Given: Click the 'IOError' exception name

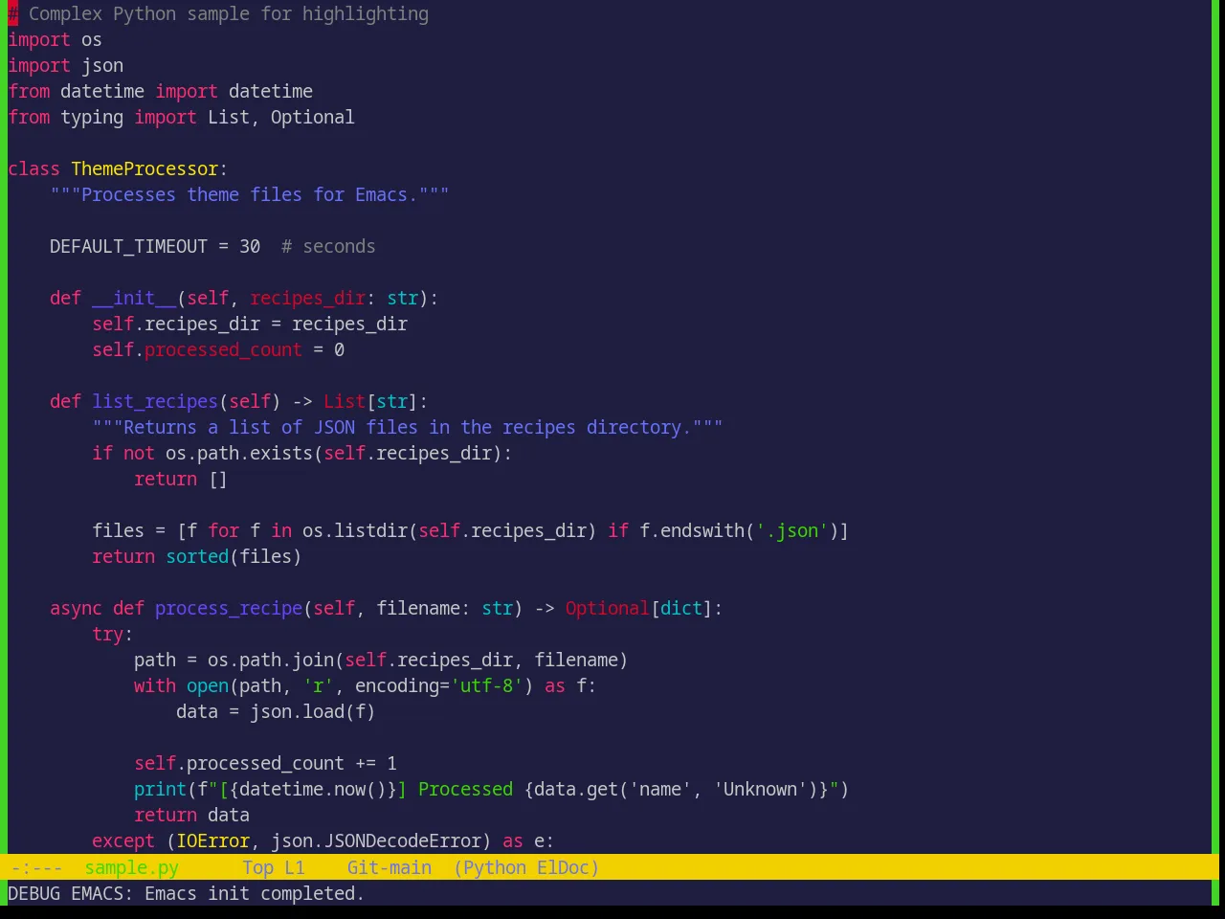Looking at the screenshot, I should [212, 841].
